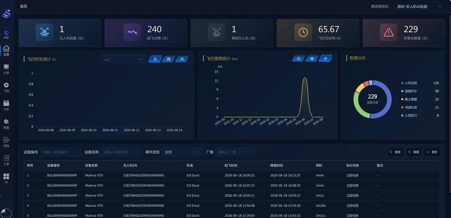Click the red 河道垃圾 legend color dot
Viewport: 451px width, 218px height.
point(402,107)
